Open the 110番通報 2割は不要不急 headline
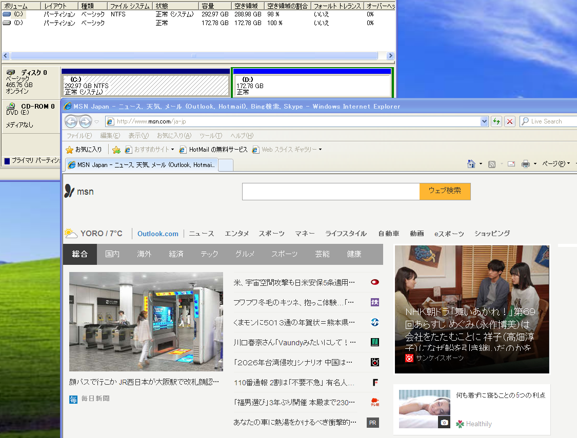 click(x=294, y=383)
